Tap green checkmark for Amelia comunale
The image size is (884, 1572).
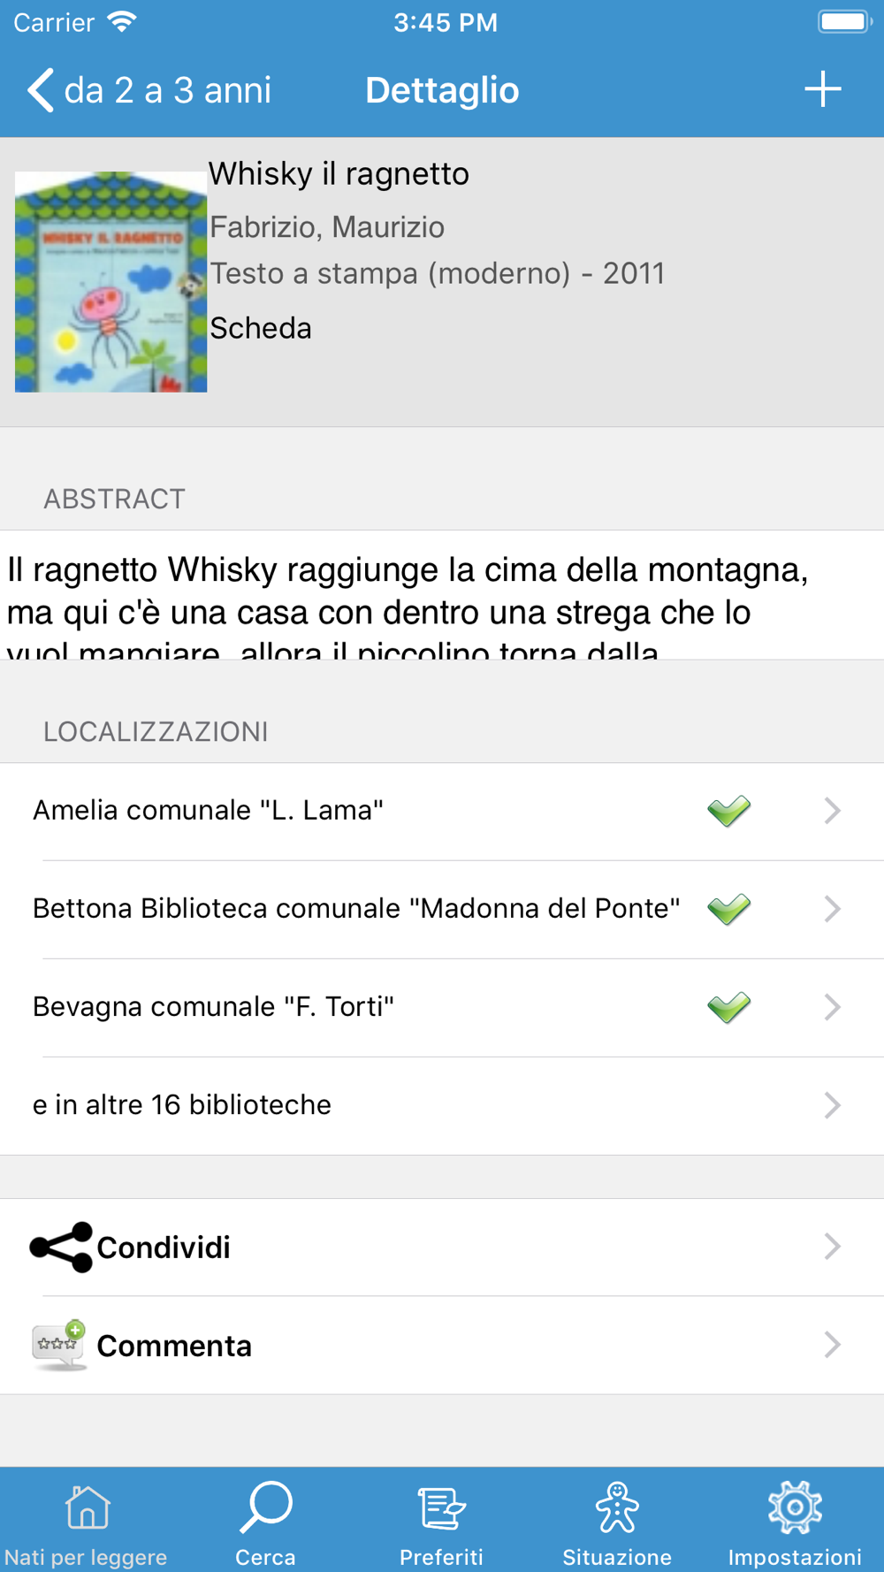pyautogui.click(x=729, y=811)
